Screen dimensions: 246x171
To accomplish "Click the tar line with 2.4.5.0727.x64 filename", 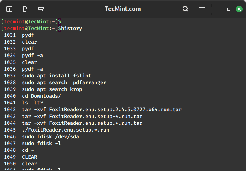I will coord(102,109).
